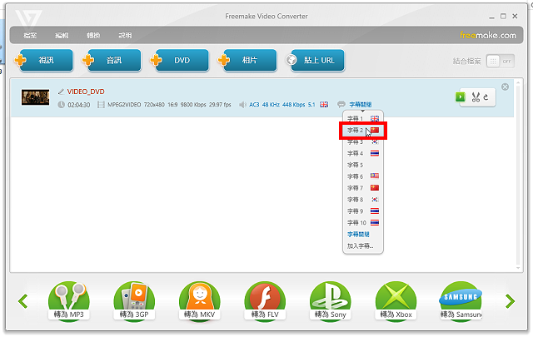Open the scissors cut editor
The width and height of the screenshot is (533, 337).
(x=476, y=97)
